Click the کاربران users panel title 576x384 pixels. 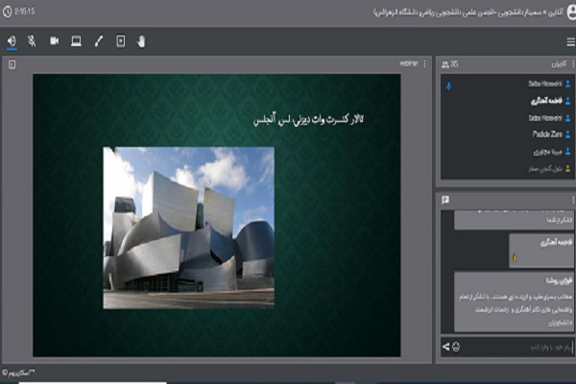point(559,64)
